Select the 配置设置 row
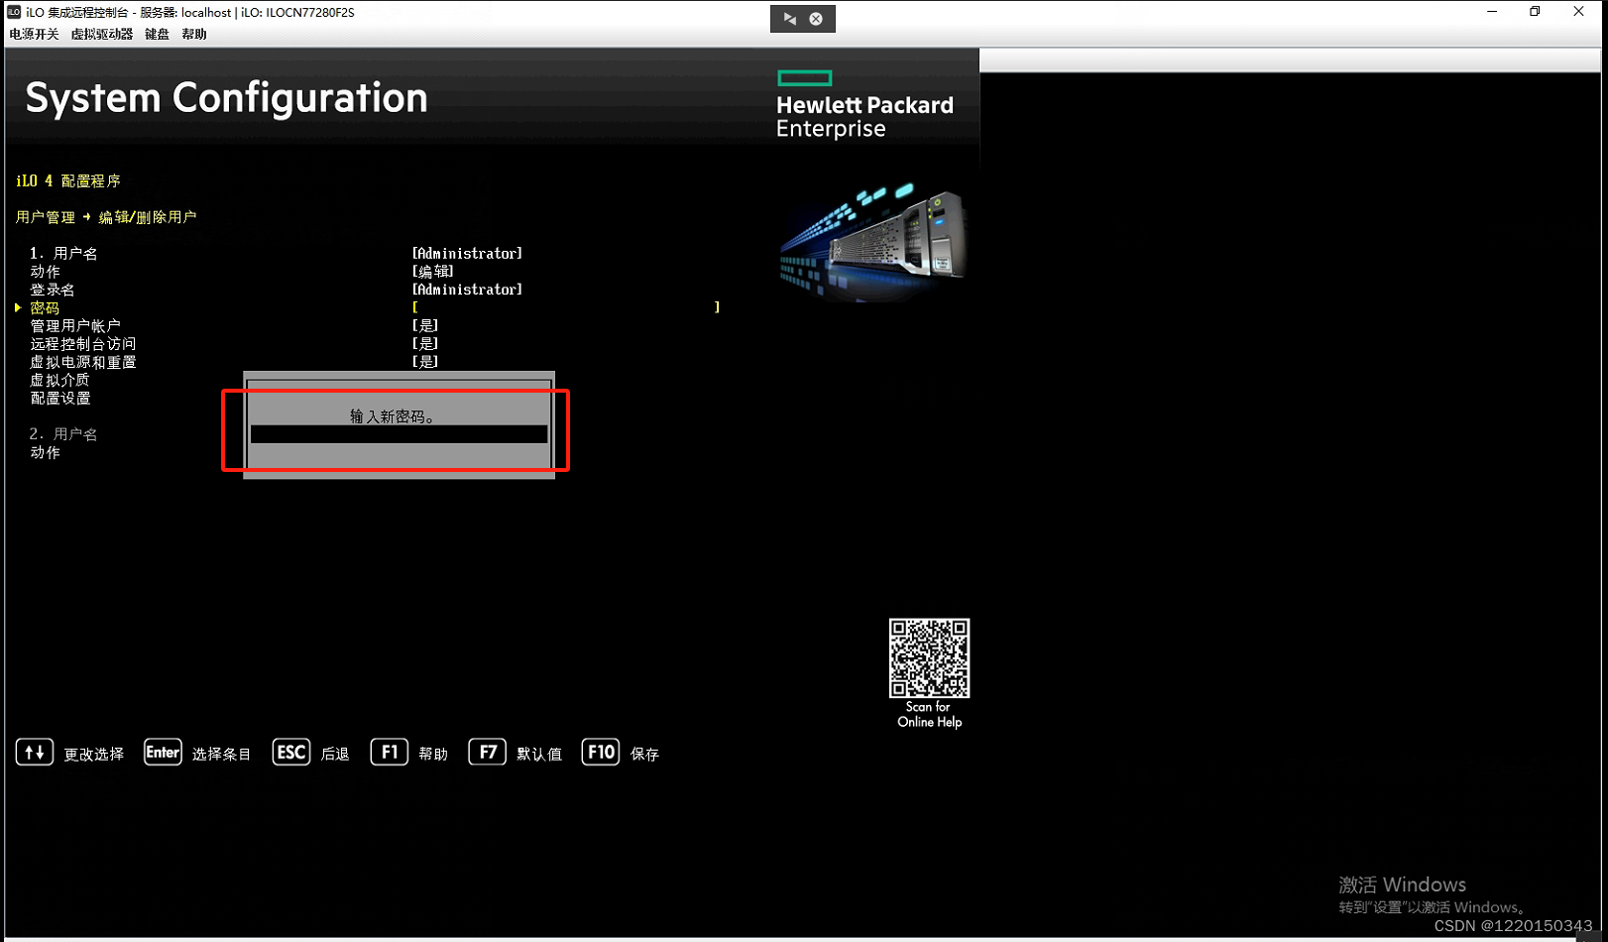This screenshot has height=942, width=1608. pos(60,399)
